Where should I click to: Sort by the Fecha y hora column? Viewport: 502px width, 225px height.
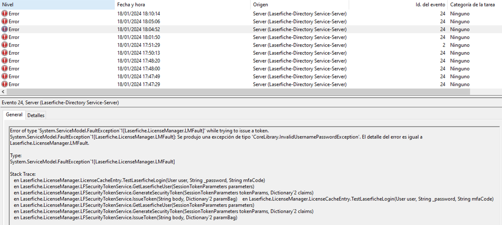(x=182, y=5)
